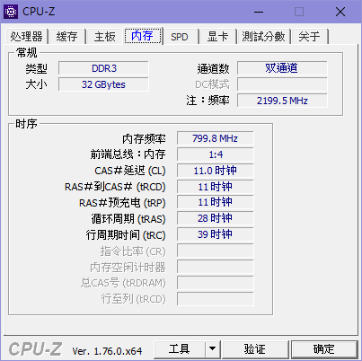Switch to the 显卡 tab
362x361 pixels.
tap(217, 37)
